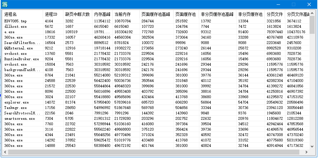The width and height of the screenshot is (318, 158).
Task: Click the 页面缓存池 column header
Action: click(x=186, y=14)
